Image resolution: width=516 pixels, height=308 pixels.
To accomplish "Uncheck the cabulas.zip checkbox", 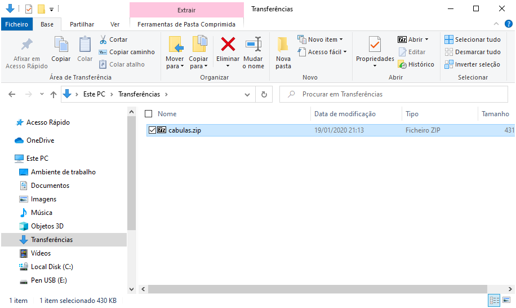I will click(x=152, y=130).
